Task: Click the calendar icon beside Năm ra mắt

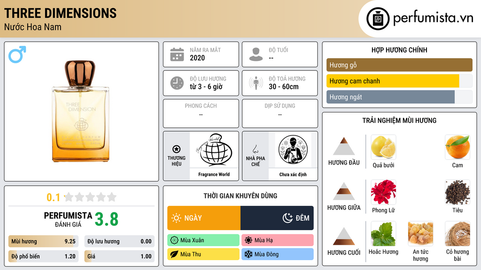Action: (177, 54)
